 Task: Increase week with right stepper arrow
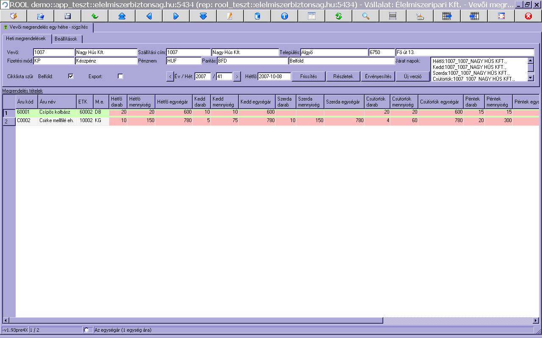[x=237, y=76]
